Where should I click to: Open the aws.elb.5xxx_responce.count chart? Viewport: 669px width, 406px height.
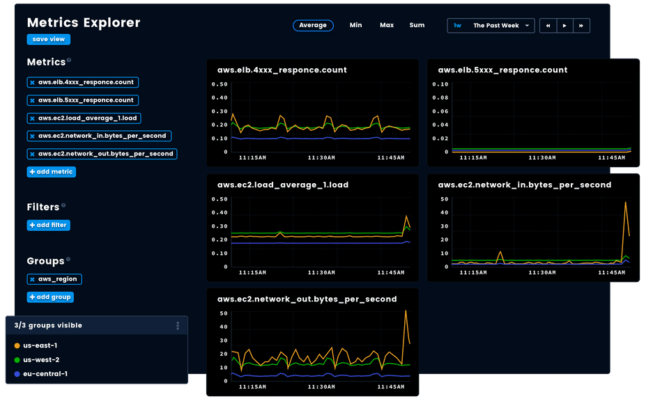pos(533,113)
